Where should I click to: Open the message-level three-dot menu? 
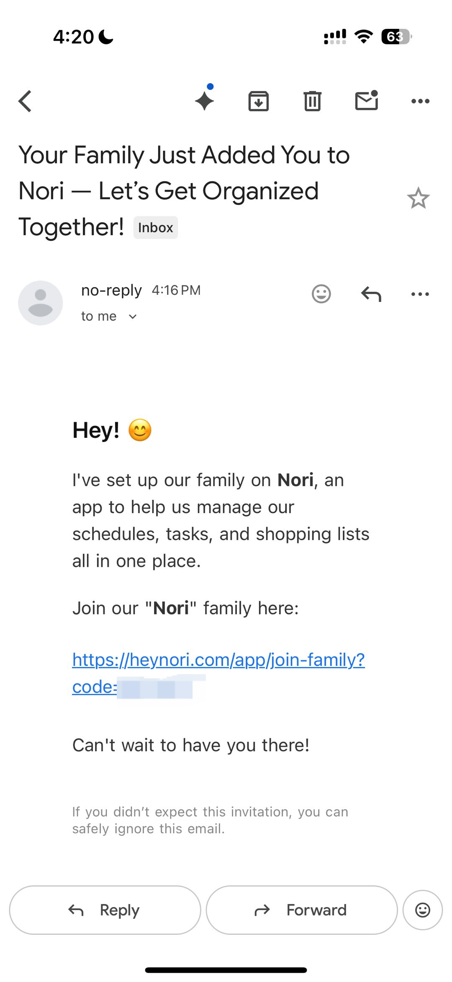coord(420,294)
